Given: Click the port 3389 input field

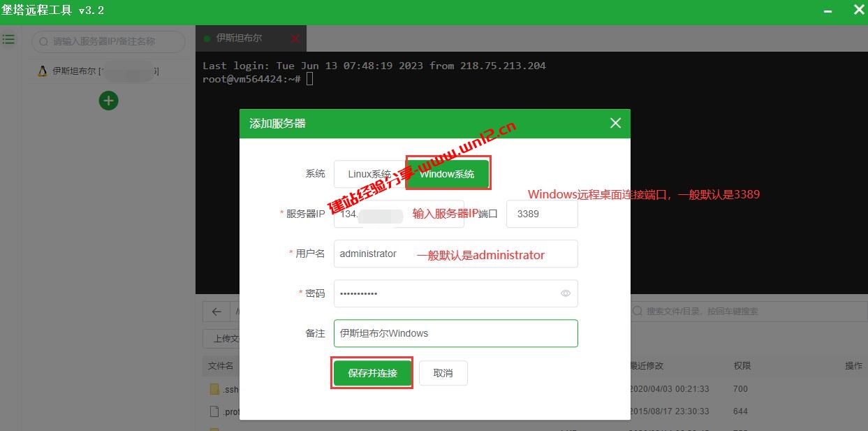Looking at the screenshot, I should 542,214.
